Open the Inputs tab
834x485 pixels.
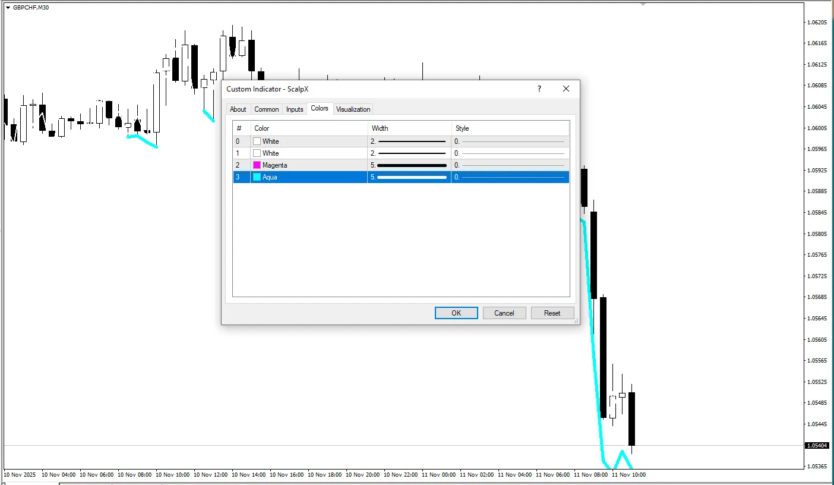(295, 109)
